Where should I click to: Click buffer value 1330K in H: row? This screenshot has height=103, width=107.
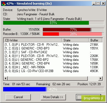click(x=94, y=67)
